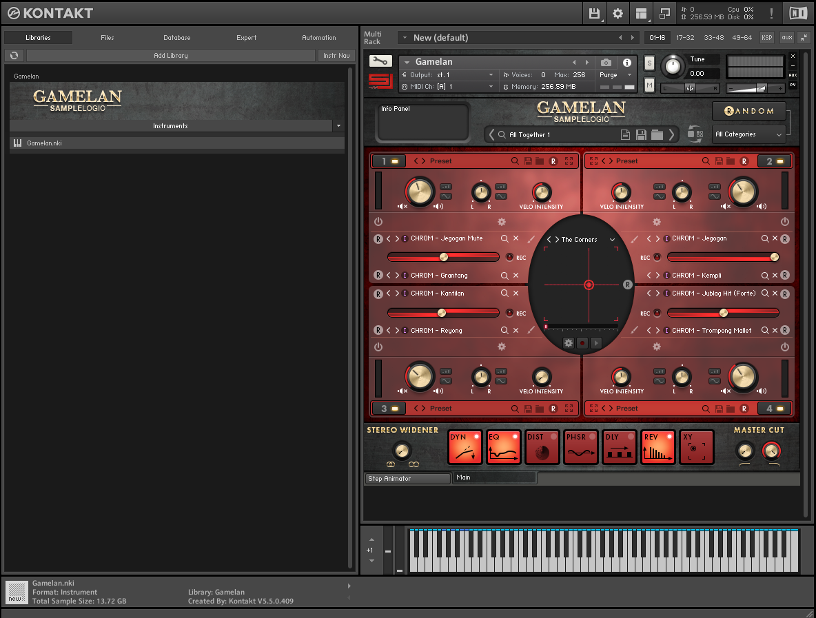Open the Purge dropdown
This screenshot has height=618, width=816.
(x=629, y=75)
